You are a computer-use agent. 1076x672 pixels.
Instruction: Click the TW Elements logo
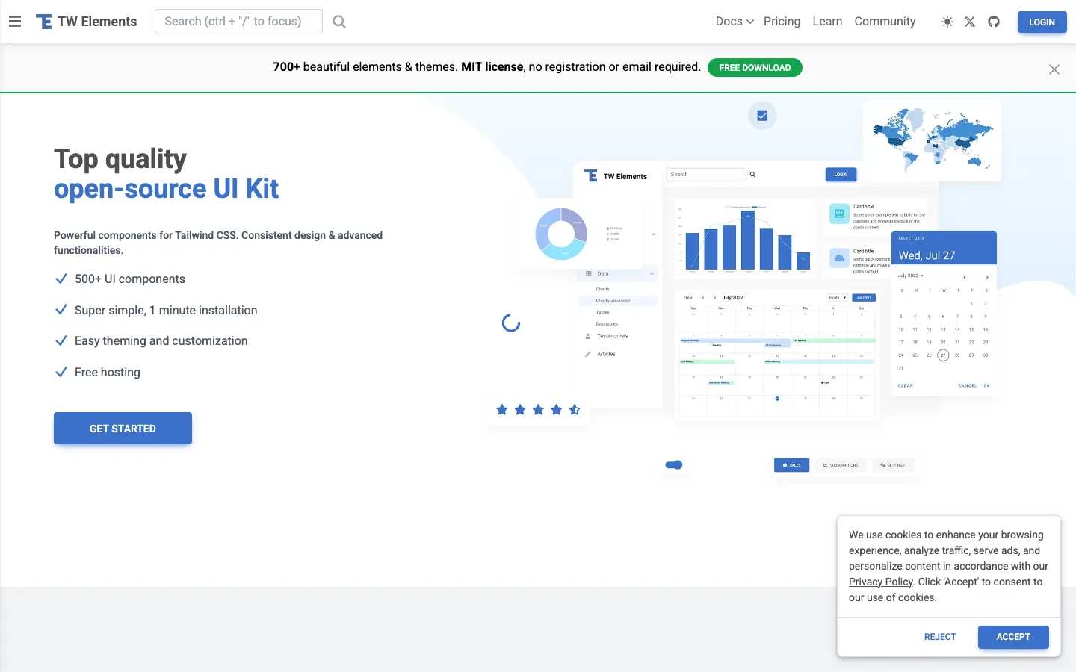pyautogui.click(x=87, y=22)
